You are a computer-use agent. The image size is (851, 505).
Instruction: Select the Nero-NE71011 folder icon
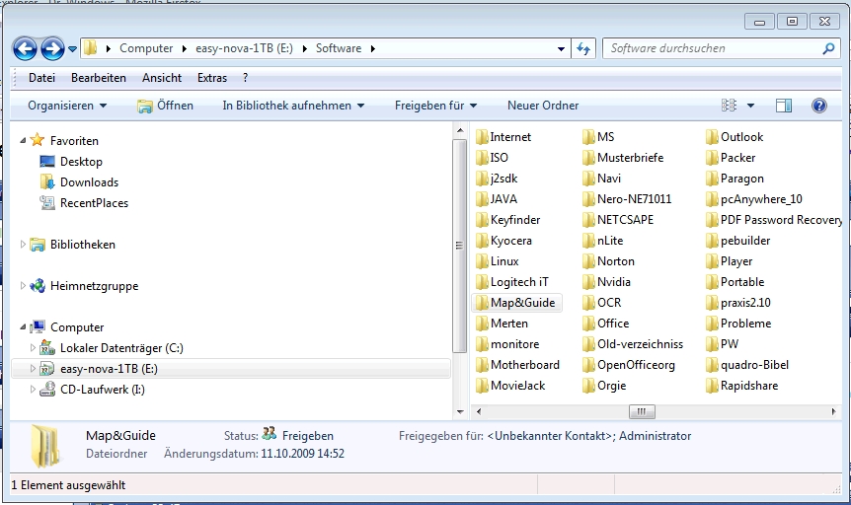click(x=588, y=198)
